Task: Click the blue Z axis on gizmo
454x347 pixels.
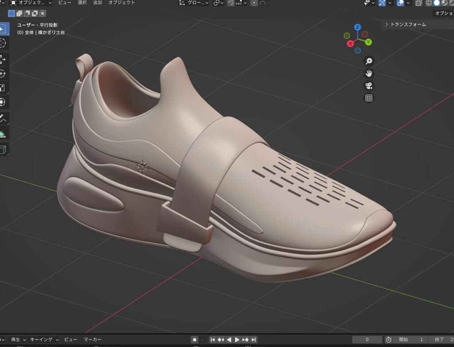Action: (x=358, y=27)
